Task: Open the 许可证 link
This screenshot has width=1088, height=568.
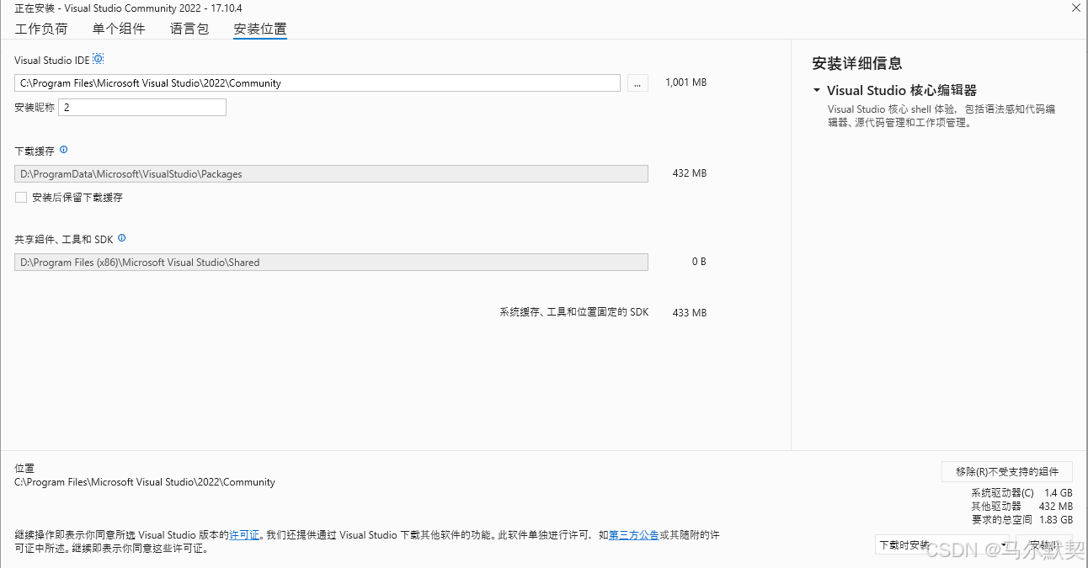Action: [x=244, y=534]
